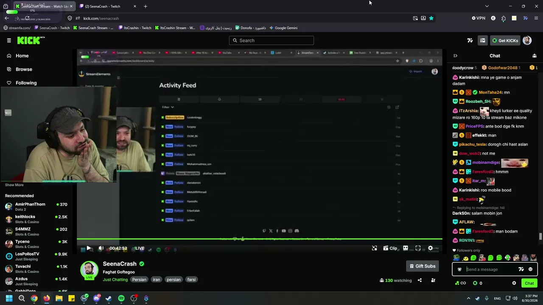Expand the sidebar with Show More
543x305 pixels.
coord(14,185)
